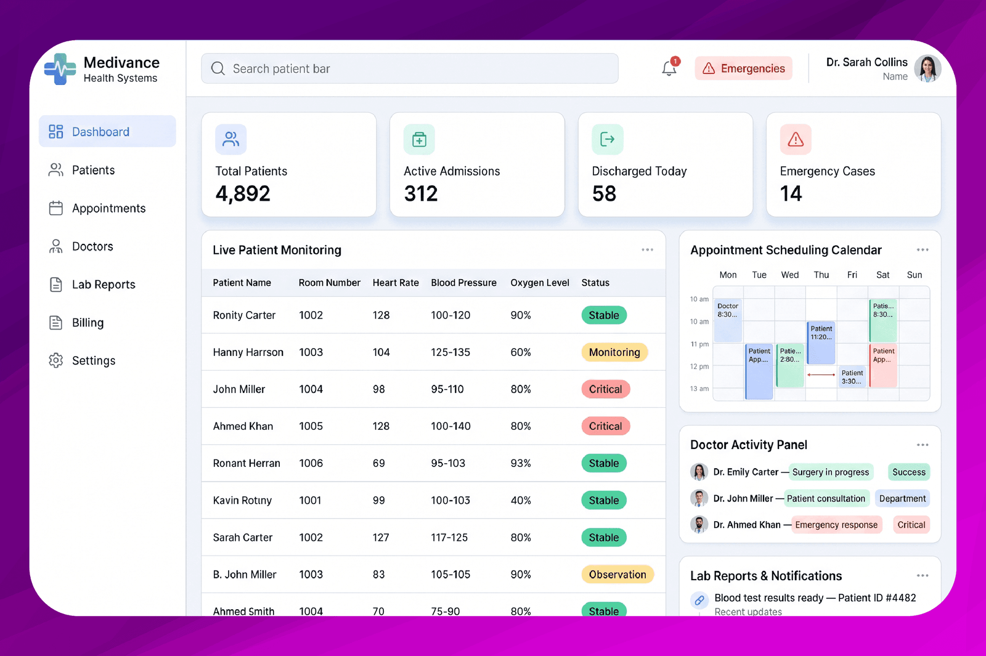Click Monitoring status badge for Hanny Harrson
Screen dimensions: 986x656
[614, 352]
